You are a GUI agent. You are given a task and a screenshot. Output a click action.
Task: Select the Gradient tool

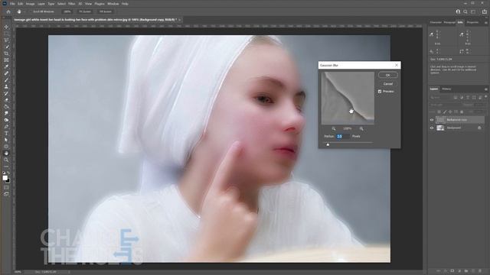[6, 107]
